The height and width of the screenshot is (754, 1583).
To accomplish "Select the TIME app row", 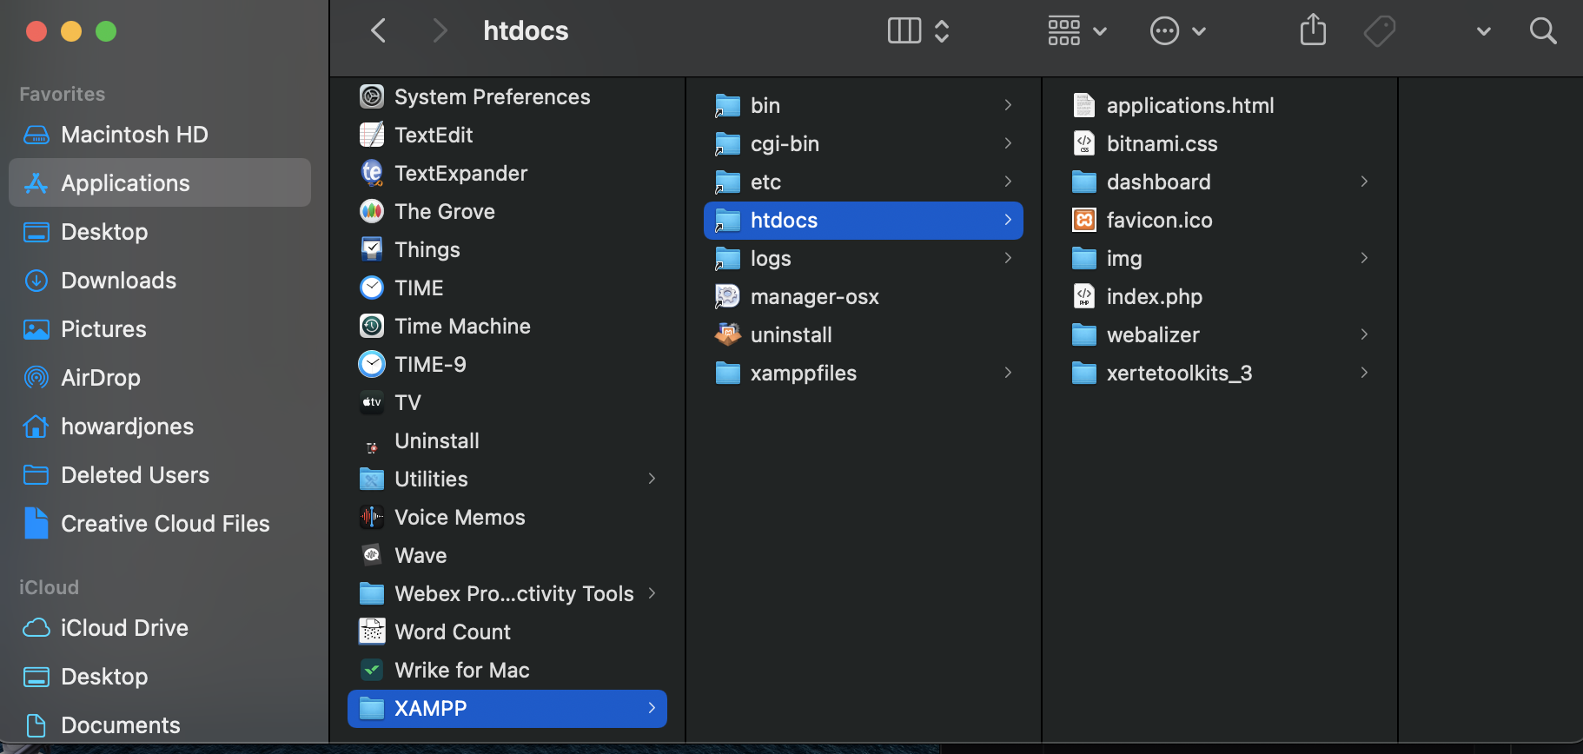I will click(507, 288).
